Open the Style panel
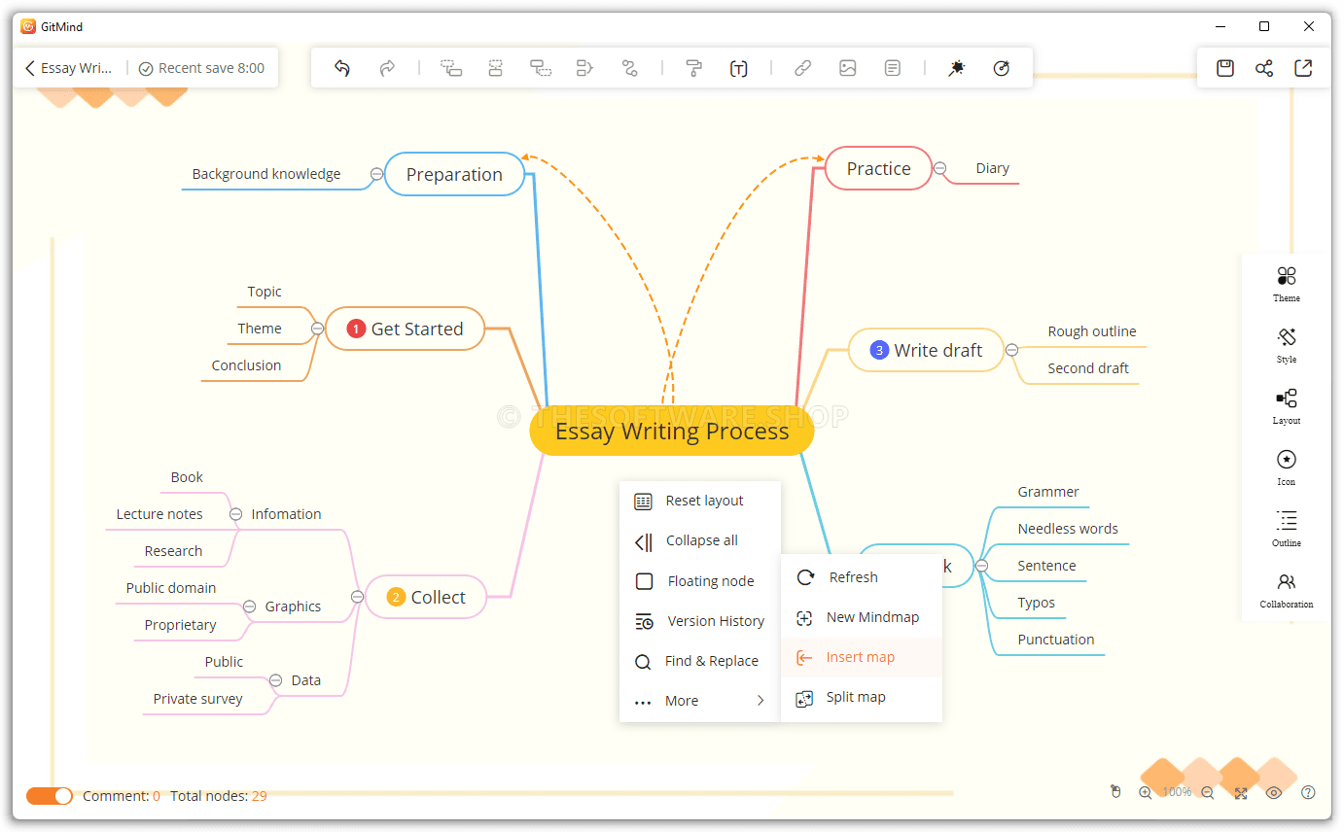1344x832 pixels. coord(1287,345)
